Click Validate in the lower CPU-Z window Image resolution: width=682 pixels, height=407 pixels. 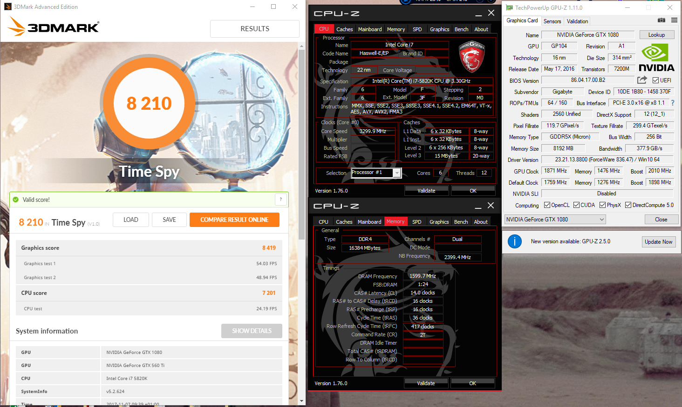click(426, 383)
